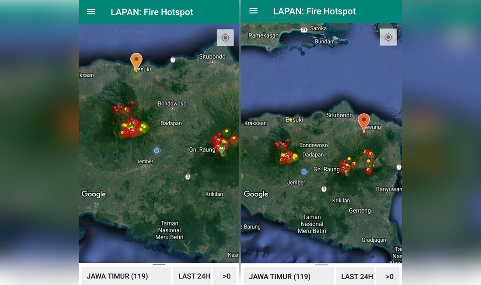Click LAPAN: Fire Hotspot title in left screen

coord(152,12)
